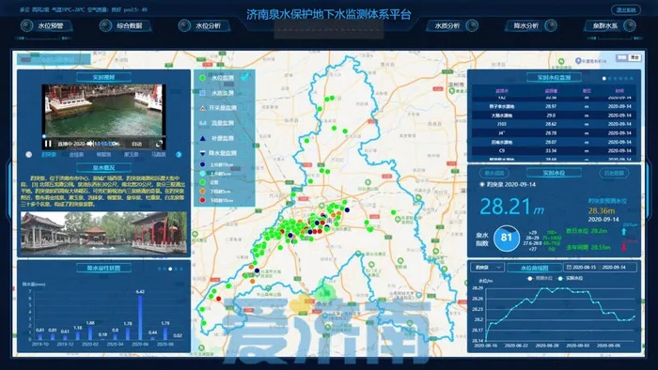Select the 漱玉泉 video source
This screenshot has height=370, width=658.
coord(132,155)
